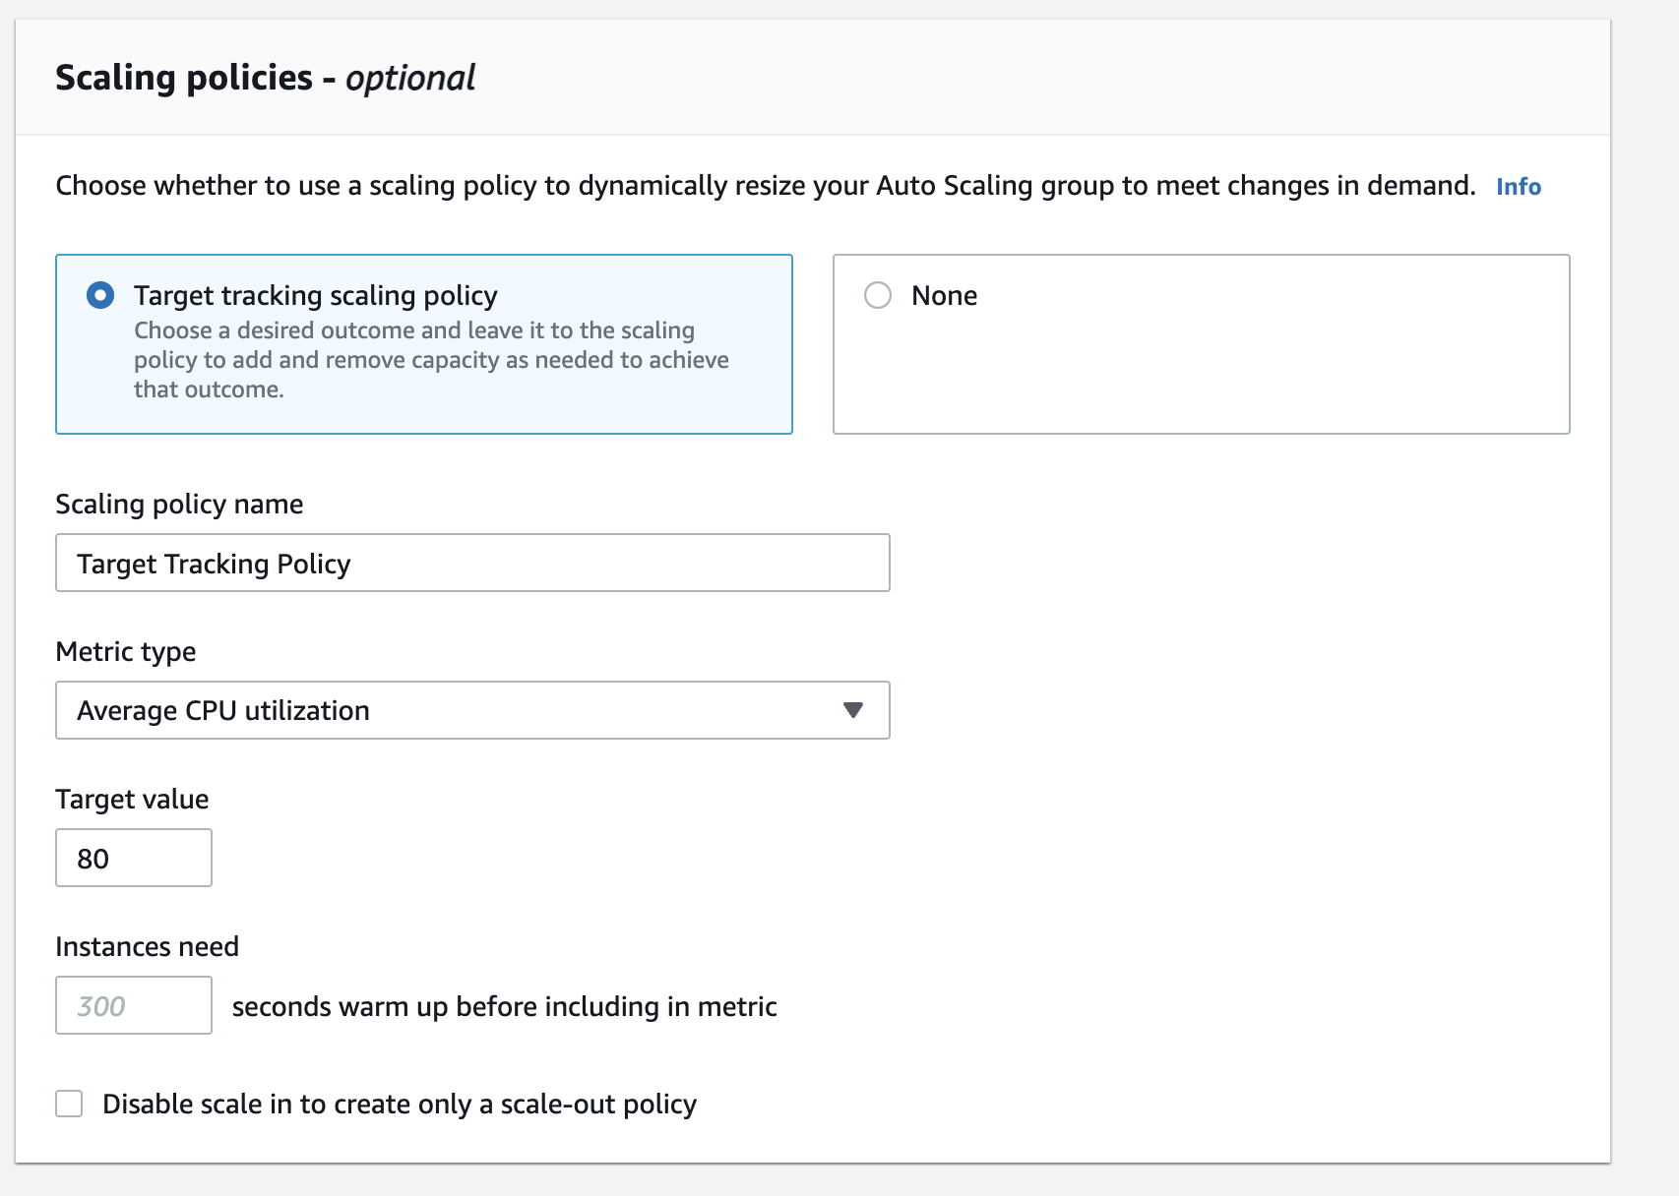Click the None label text

click(x=944, y=295)
